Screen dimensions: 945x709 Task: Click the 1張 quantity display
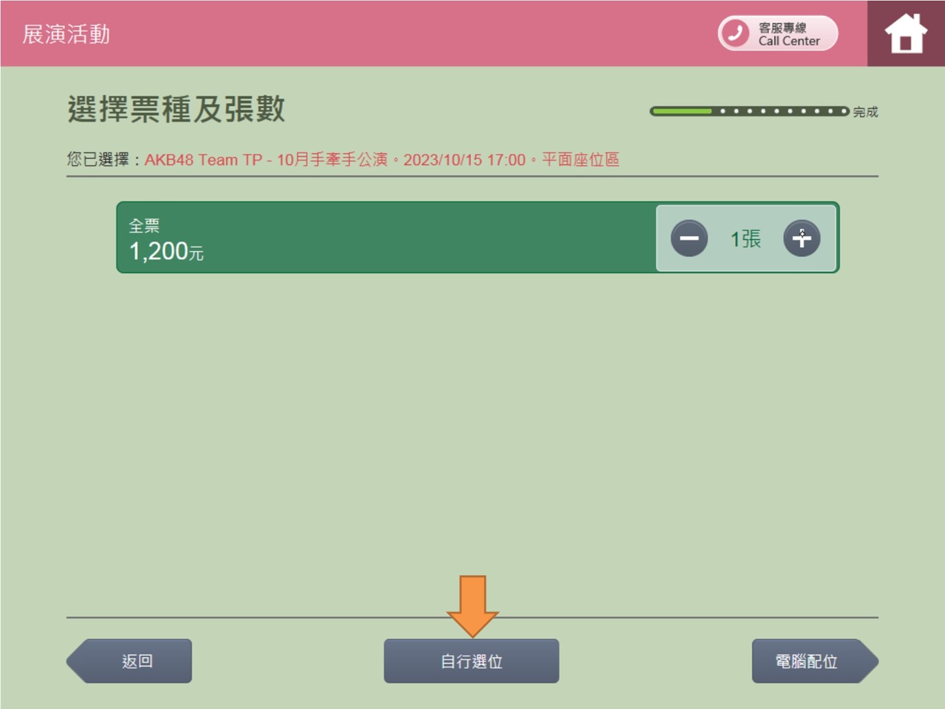point(746,239)
